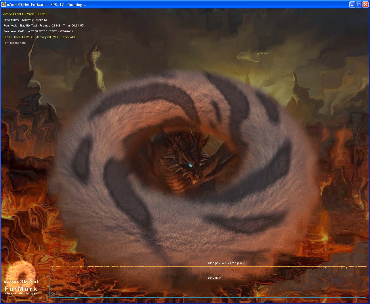Image resolution: width=370 pixels, height=304 pixels.
Task: Click the 'Run Mode: Stability Test' info line
Action: 43,25
